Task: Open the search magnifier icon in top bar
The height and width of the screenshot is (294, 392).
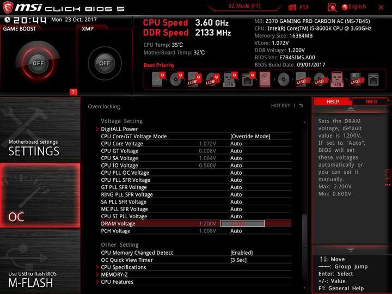Action: 332,8
